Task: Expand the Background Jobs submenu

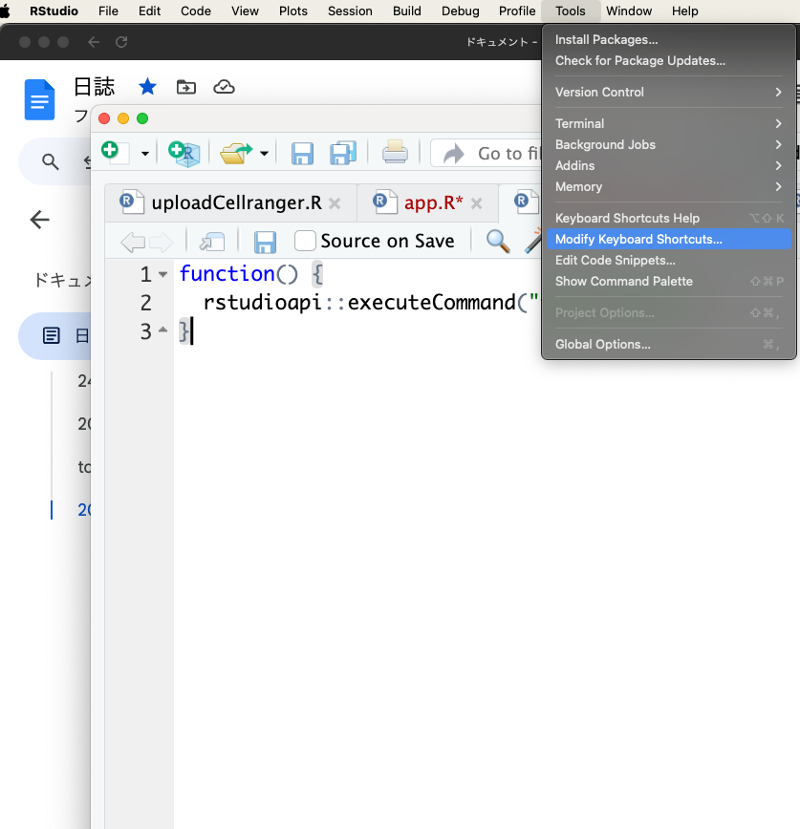Action: point(668,145)
